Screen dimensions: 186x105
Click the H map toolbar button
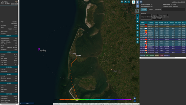125,2
